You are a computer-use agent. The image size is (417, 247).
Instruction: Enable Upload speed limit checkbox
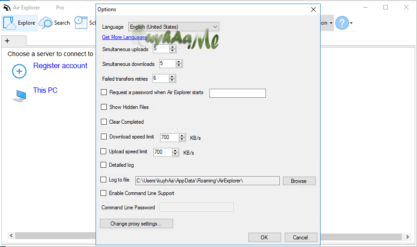(x=103, y=151)
